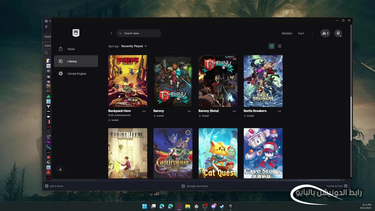Open the Cart page
The height and width of the screenshot is (211, 375).
pos(301,33)
